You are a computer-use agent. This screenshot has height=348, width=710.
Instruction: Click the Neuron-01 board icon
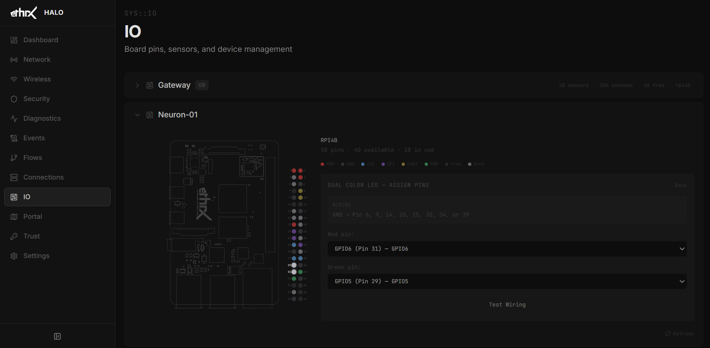pyautogui.click(x=150, y=115)
